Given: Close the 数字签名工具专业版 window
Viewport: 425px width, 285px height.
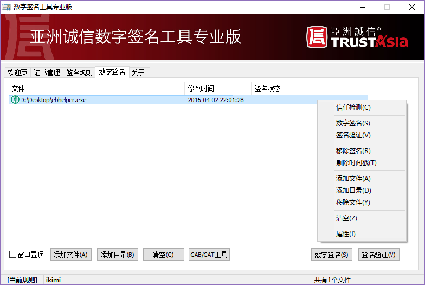Looking at the screenshot, I should click(412, 7).
